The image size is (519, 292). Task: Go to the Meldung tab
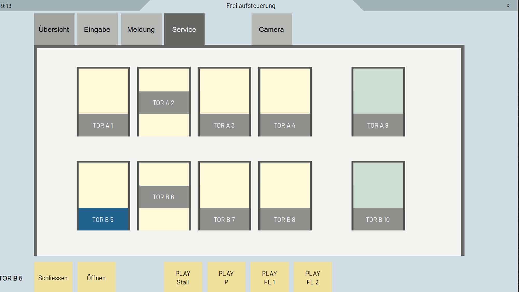tap(141, 29)
